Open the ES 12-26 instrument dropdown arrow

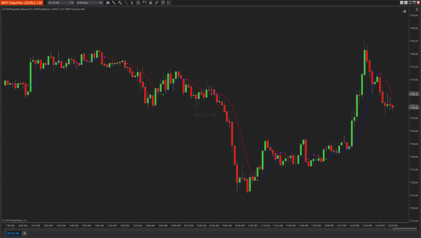pyautogui.click(x=72, y=3)
